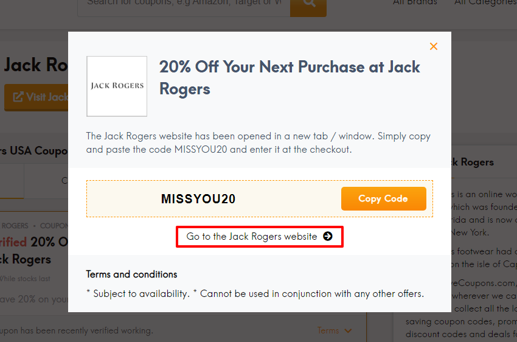Image resolution: width=517 pixels, height=342 pixels.
Task: Click the ROGERS label above the coupon
Action: pyautogui.click(x=15, y=226)
